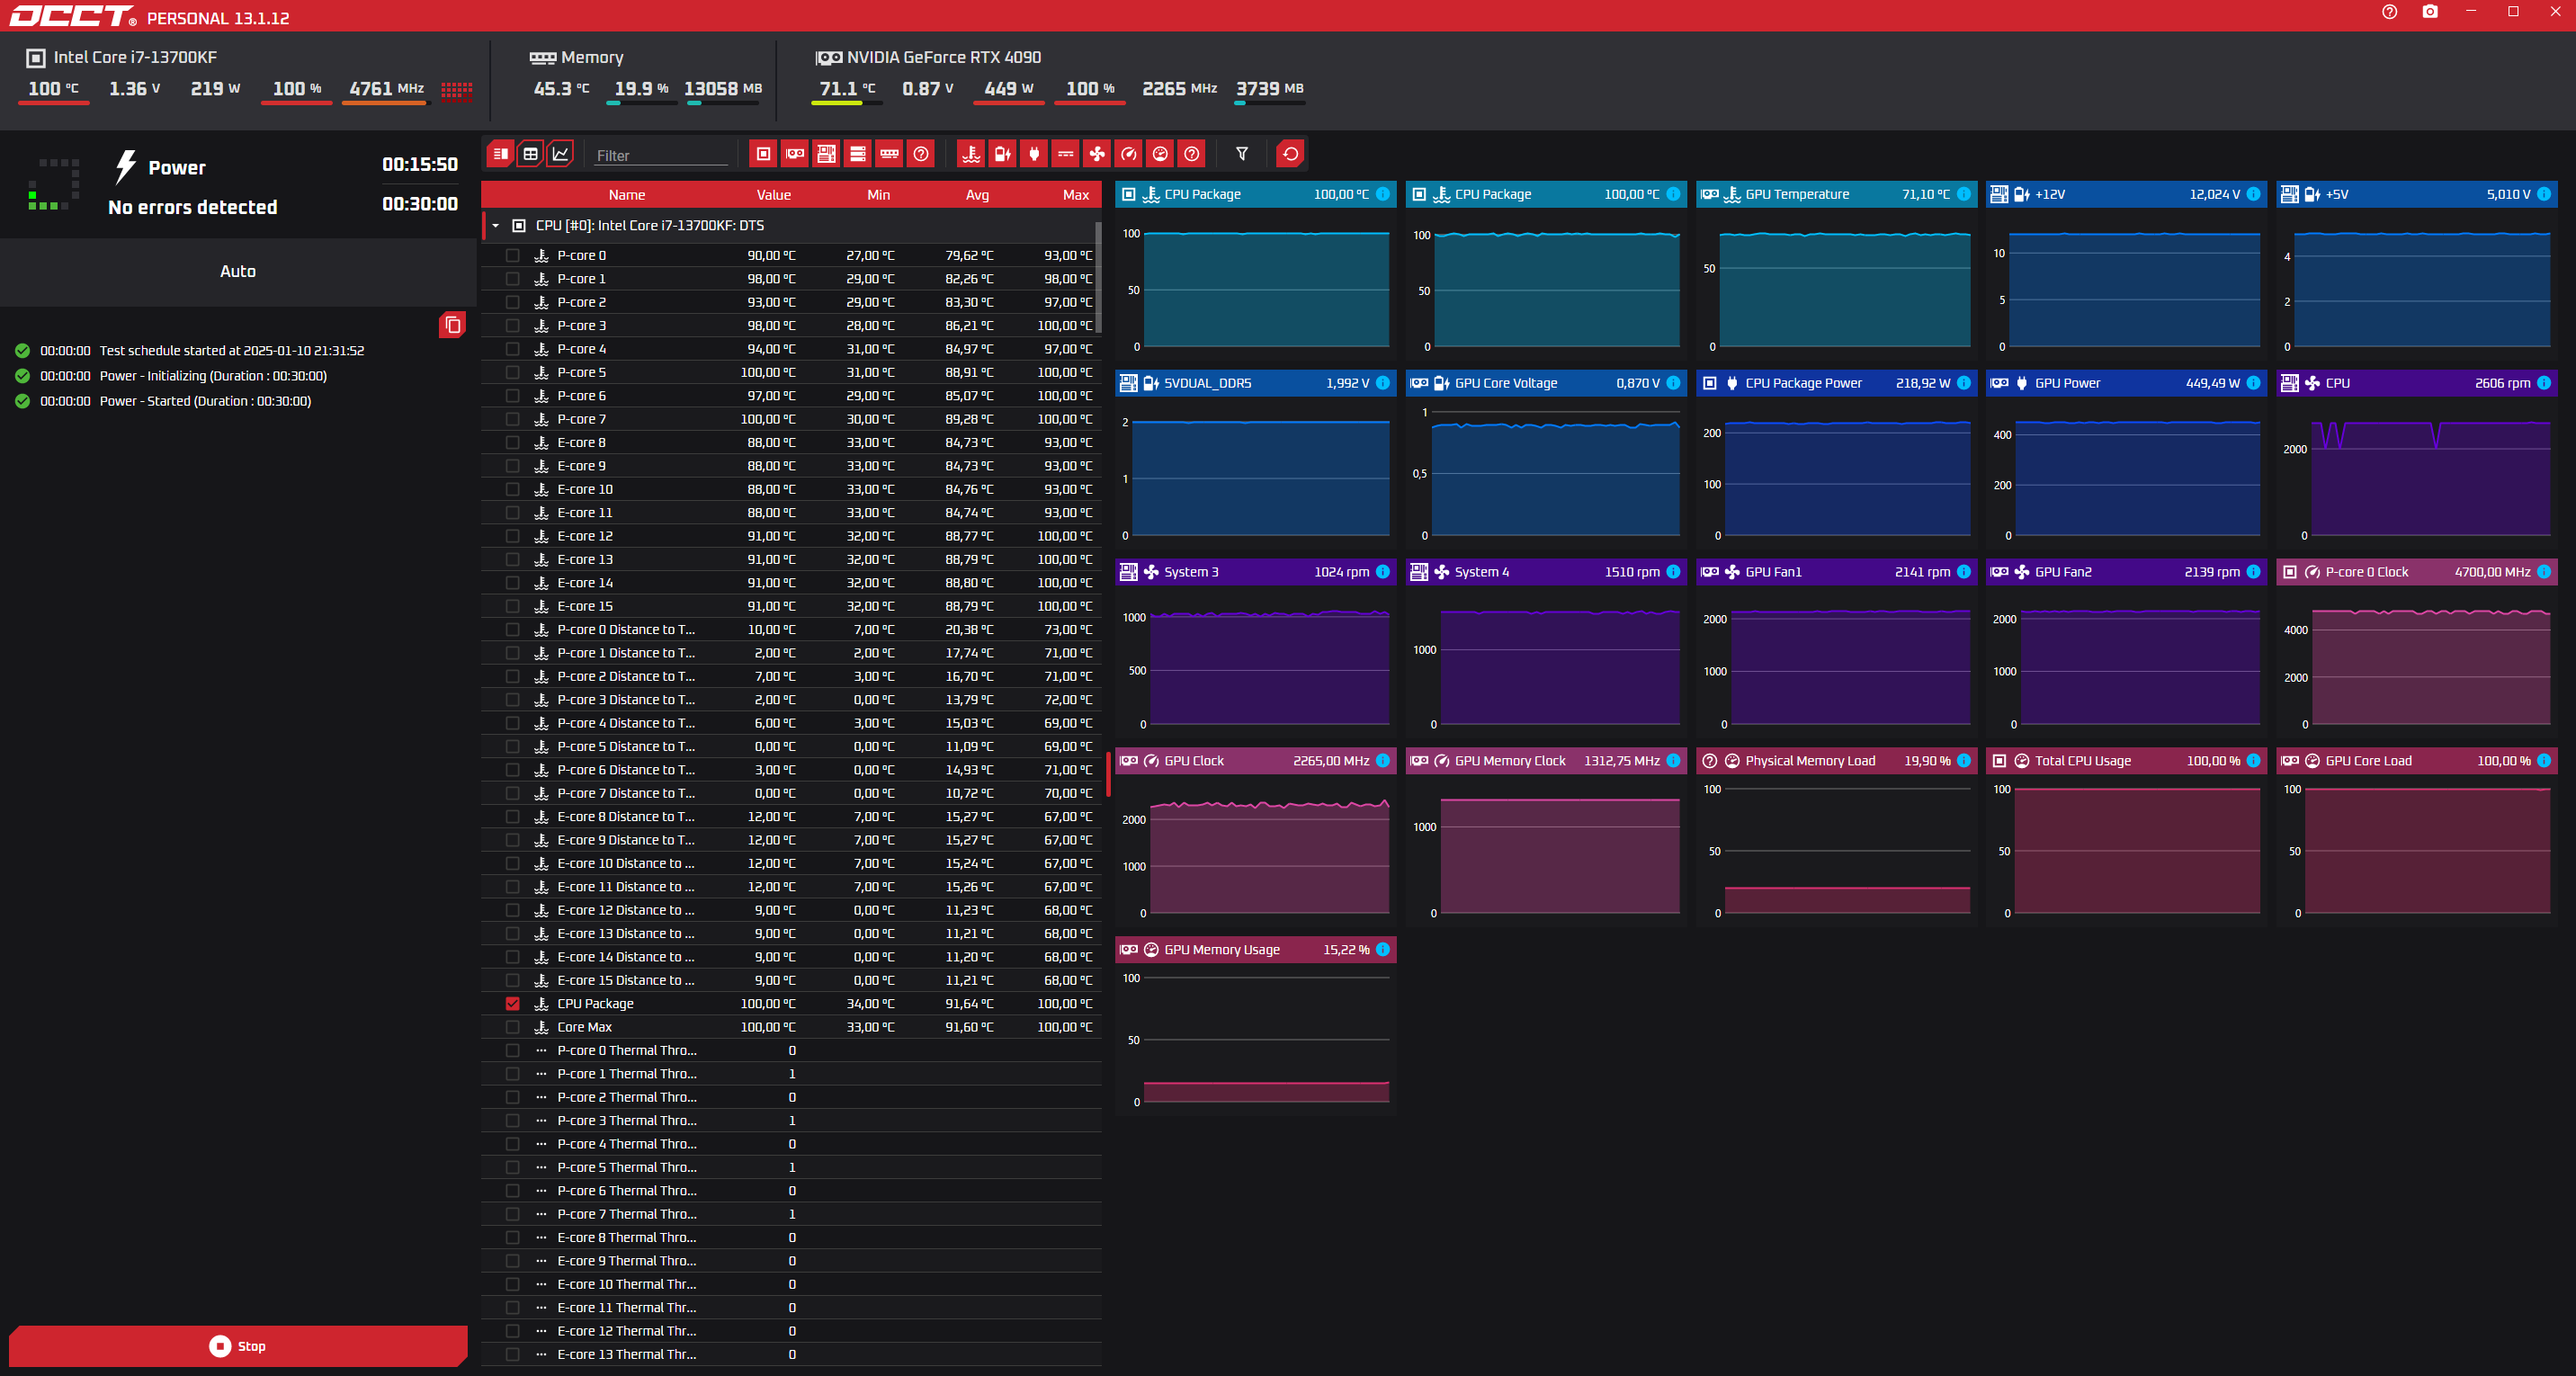2576x1376 pixels.
Task: Collapse the CPU [#0] Intel Core i7-13700KF group
Action: tap(495, 226)
